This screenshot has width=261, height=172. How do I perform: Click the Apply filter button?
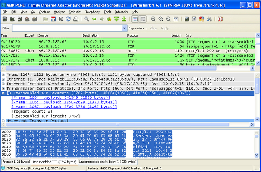(165, 28)
